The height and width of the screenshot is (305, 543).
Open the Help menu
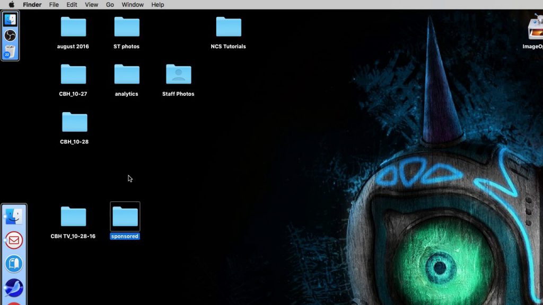click(157, 4)
